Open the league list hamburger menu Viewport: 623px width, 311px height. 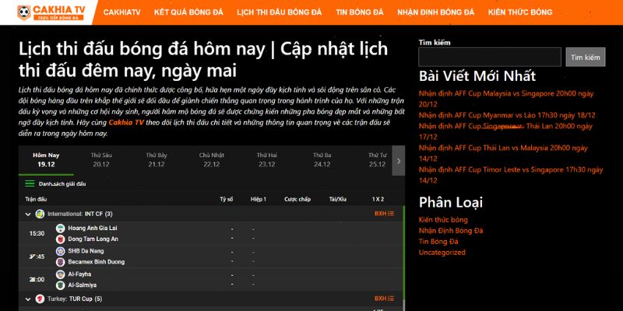pyautogui.click(x=30, y=184)
